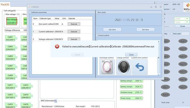Select the Pack 5 indicator
The height and width of the screenshot is (108, 190).
pos(167,72)
